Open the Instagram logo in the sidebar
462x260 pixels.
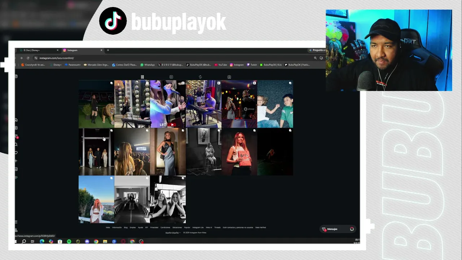[16, 76]
